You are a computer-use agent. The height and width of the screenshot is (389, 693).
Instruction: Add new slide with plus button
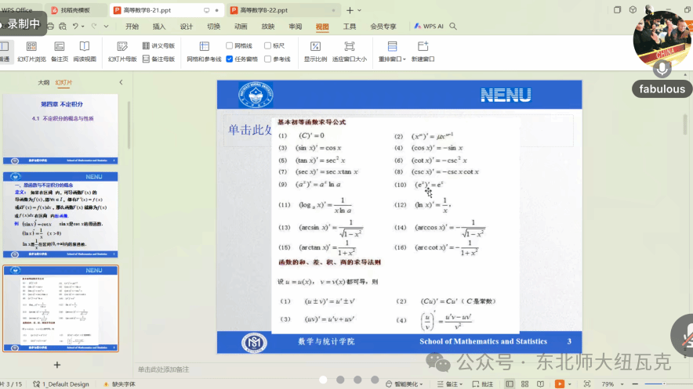click(x=57, y=365)
